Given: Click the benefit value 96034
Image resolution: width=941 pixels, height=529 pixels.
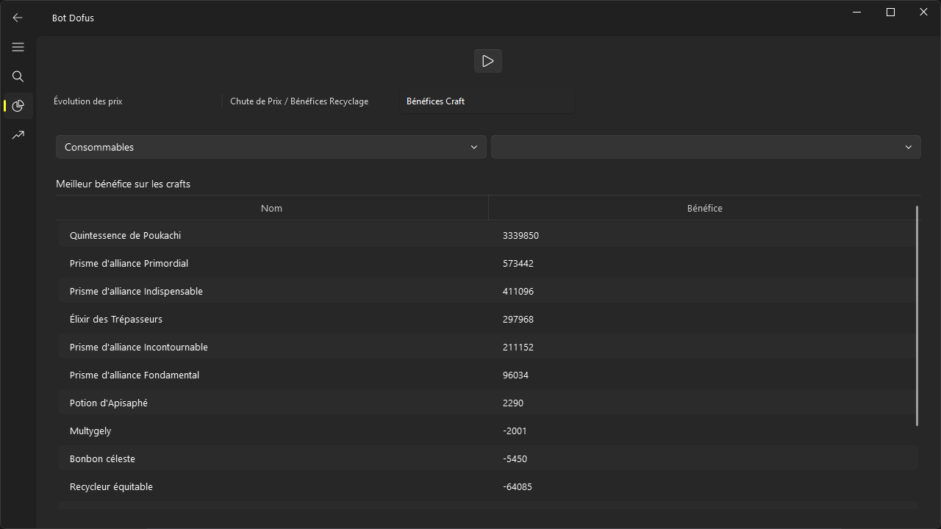Looking at the screenshot, I should coord(515,375).
